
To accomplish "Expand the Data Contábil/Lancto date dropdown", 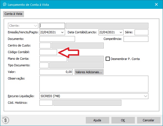I will pyautogui.click(x=121, y=32).
